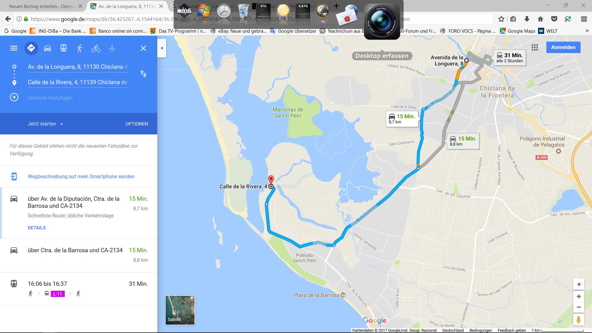
Task: Select the cycling travel mode icon
Action: 96,48
